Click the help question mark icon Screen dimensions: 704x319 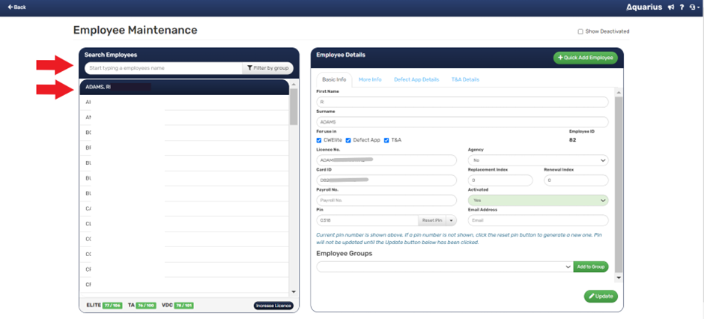click(x=682, y=7)
